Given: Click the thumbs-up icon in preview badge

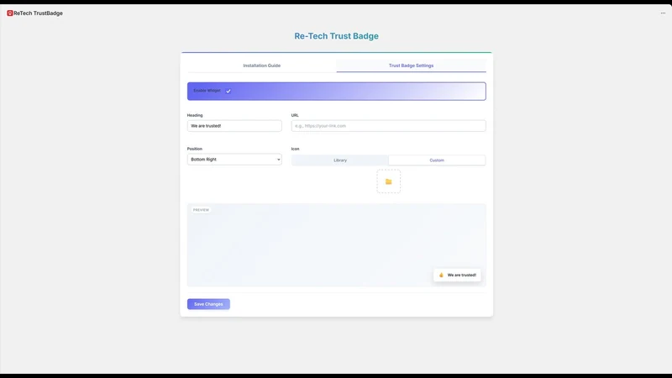Looking at the screenshot, I should tap(441, 276).
